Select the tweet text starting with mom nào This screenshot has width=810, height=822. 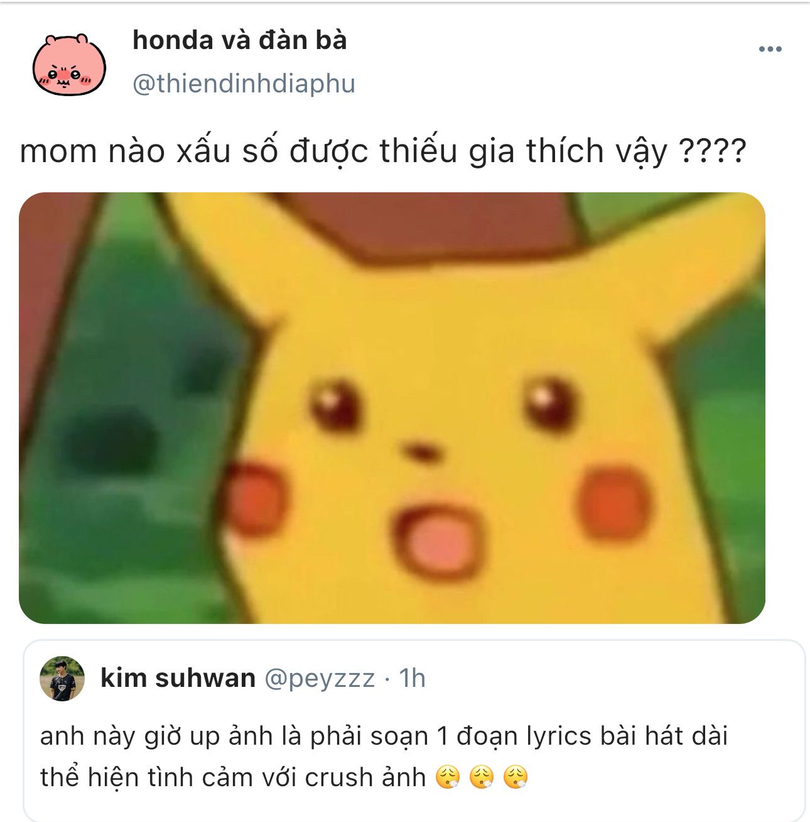(x=383, y=151)
